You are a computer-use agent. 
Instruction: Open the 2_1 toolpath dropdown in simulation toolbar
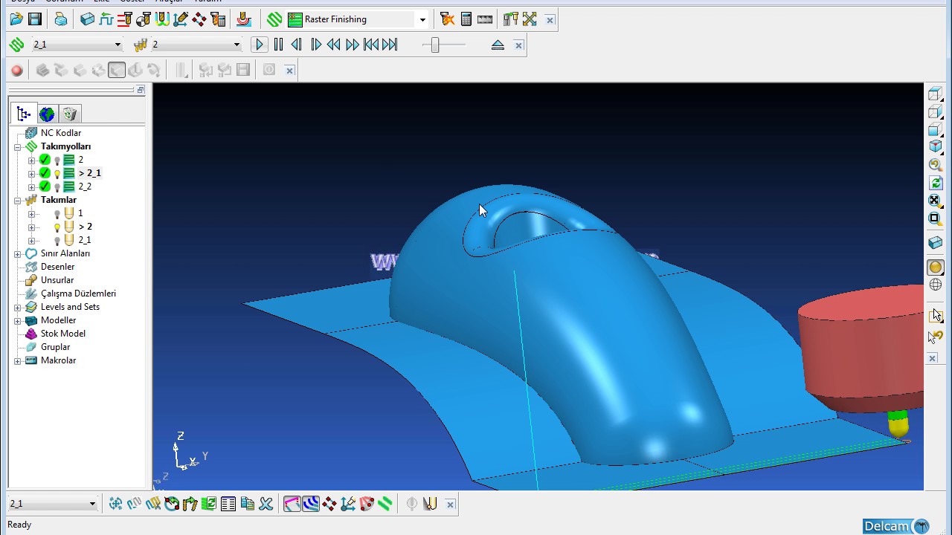pyautogui.click(x=77, y=45)
